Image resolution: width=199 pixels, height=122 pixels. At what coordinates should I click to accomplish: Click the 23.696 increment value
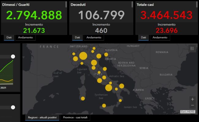coord(167,31)
